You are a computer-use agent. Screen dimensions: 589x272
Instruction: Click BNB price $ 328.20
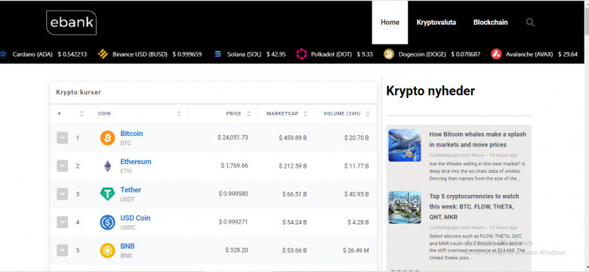tap(236, 250)
